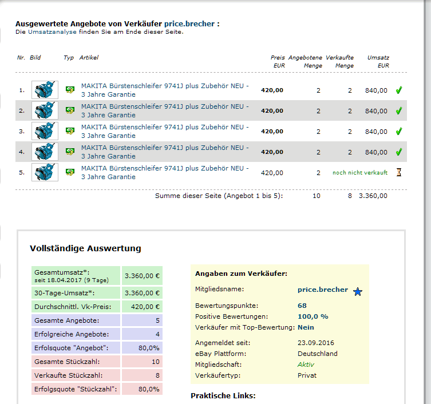This screenshot has height=404, width=431.
Task: Click the 'noch nicht verkauft' status text
Action: tap(359, 172)
